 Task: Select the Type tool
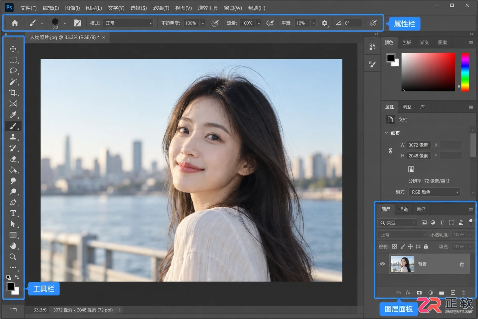[13, 213]
